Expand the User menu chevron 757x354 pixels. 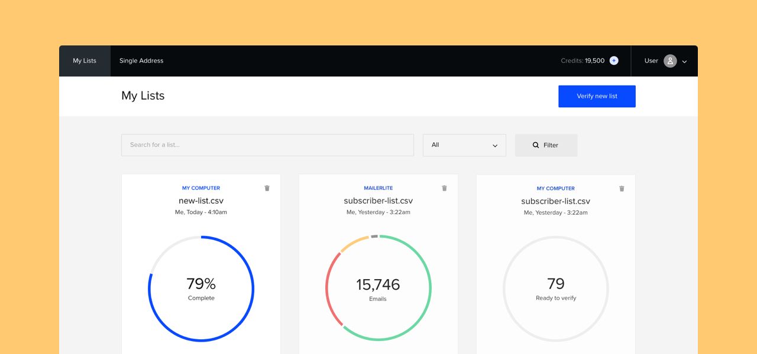tap(684, 61)
